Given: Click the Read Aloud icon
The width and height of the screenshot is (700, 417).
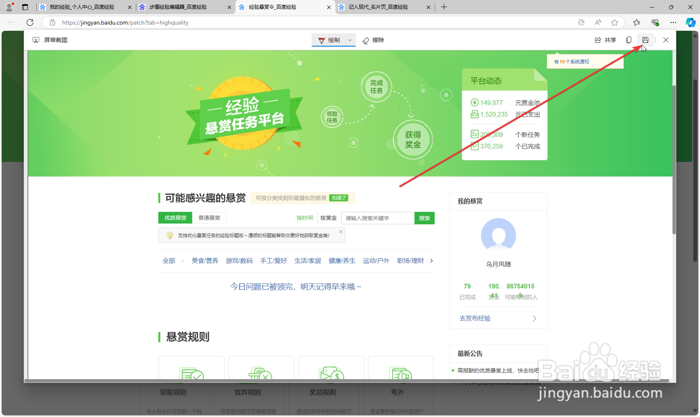Looking at the screenshot, I should [x=598, y=22].
